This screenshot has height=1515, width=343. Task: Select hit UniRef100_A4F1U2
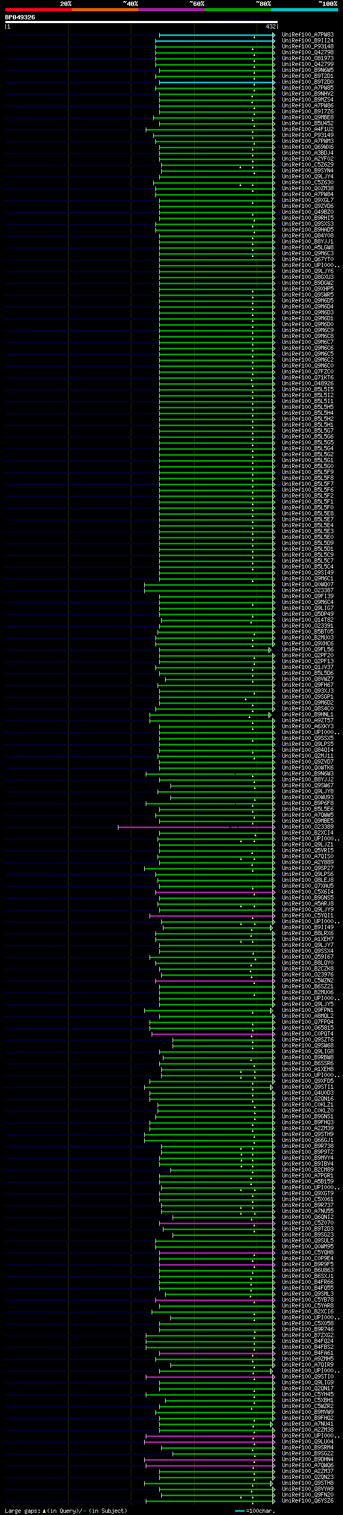tap(307, 130)
